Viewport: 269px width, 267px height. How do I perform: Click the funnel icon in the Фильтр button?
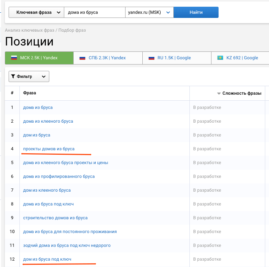pyautogui.click(x=13, y=76)
